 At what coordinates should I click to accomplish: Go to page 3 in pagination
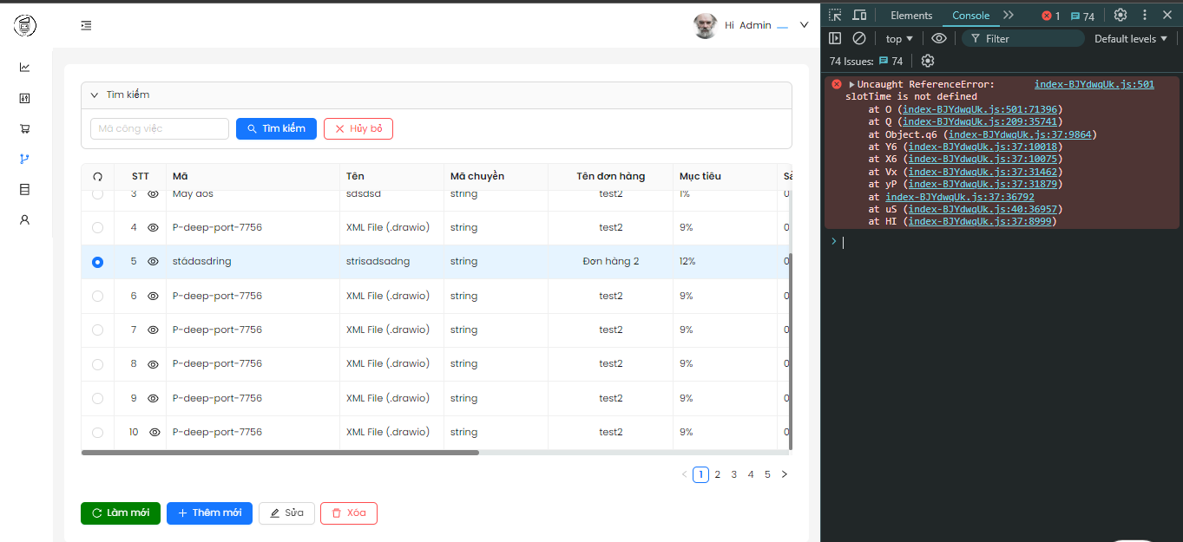point(734,474)
